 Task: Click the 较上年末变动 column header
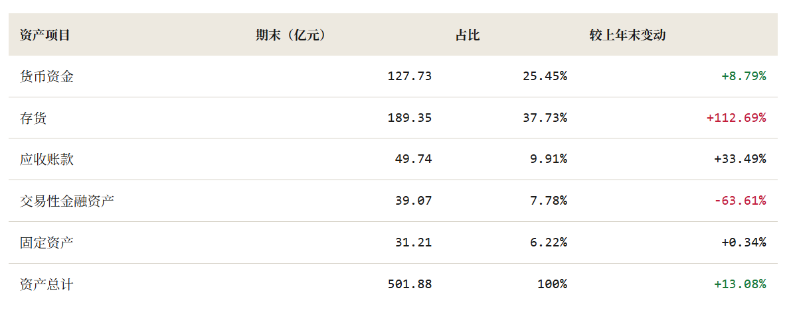628,35
